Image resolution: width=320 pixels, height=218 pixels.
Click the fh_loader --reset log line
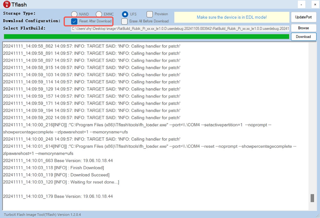click(149, 150)
